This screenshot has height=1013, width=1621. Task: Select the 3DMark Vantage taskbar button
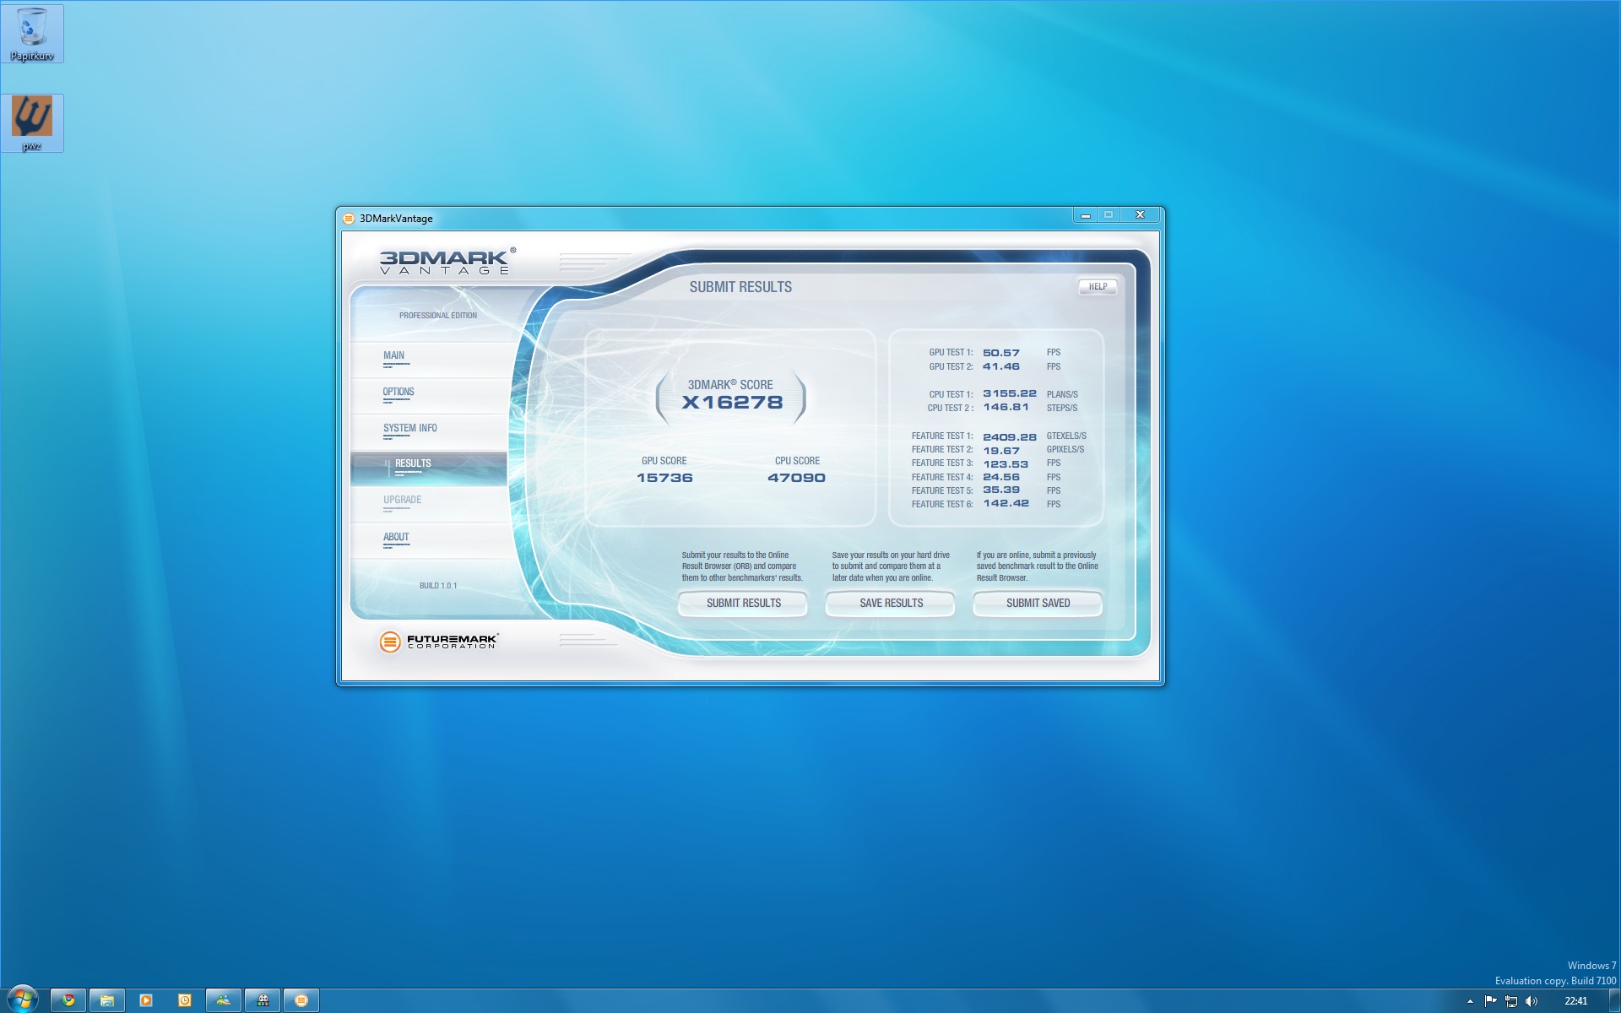tap(301, 1000)
